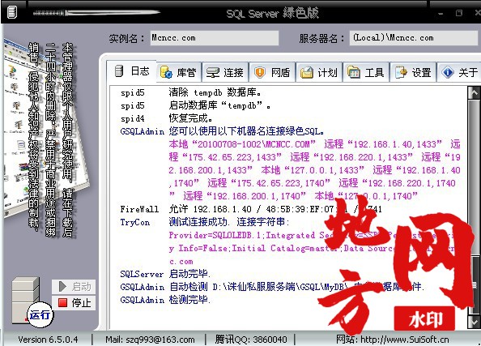
Task: Click the server tower icon labeled 运行
Action: point(26,301)
